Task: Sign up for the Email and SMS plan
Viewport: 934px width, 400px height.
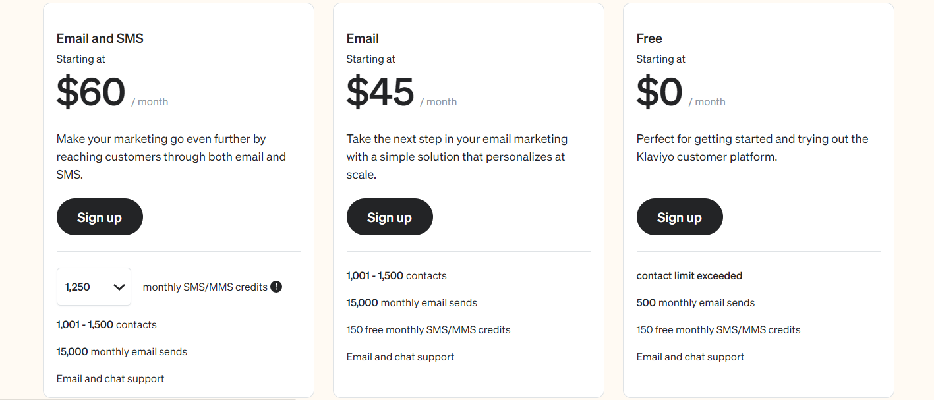Action: point(100,217)
